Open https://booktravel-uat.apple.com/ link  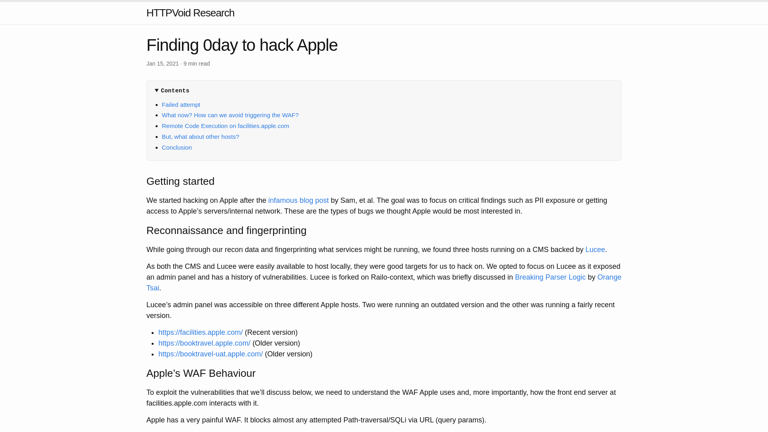[210, 354]
